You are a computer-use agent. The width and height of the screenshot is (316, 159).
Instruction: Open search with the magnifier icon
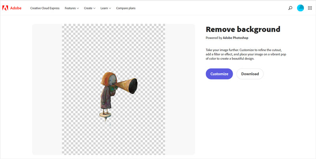pyautogui.click(x=290, y=8)
